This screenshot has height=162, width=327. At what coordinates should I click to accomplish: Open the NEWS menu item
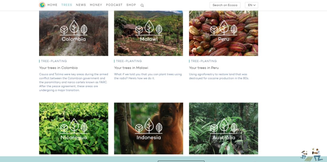pyautogui.click(x=81, y=5)
